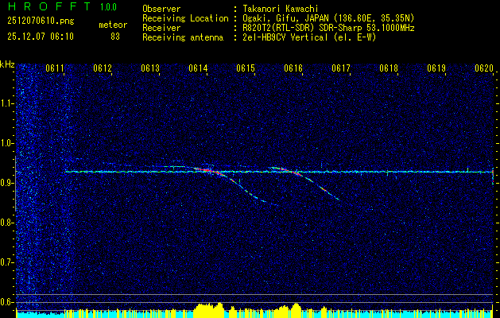Click receiving location Ogaki, Gifu, JAPAN
Viewport: 500px width, 318px height.
point(285,18)
